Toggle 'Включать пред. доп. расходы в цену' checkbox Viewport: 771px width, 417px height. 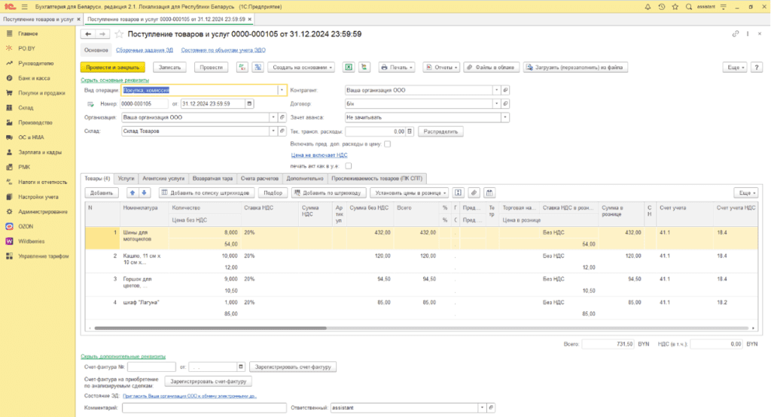[x=387, y=144]
